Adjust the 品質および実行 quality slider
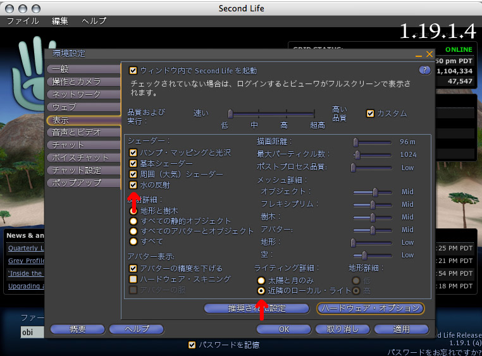Image resolution: width=482 pixels, height=356 pixels. (x=272, y=114)
